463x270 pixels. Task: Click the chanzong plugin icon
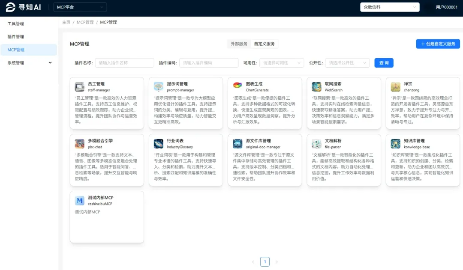click(x=395, y=86)
